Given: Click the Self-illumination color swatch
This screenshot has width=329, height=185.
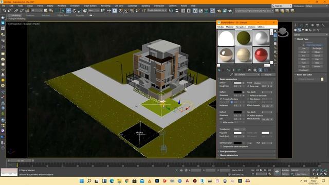Looking at the screenshot, I should (x=237, y=143).
